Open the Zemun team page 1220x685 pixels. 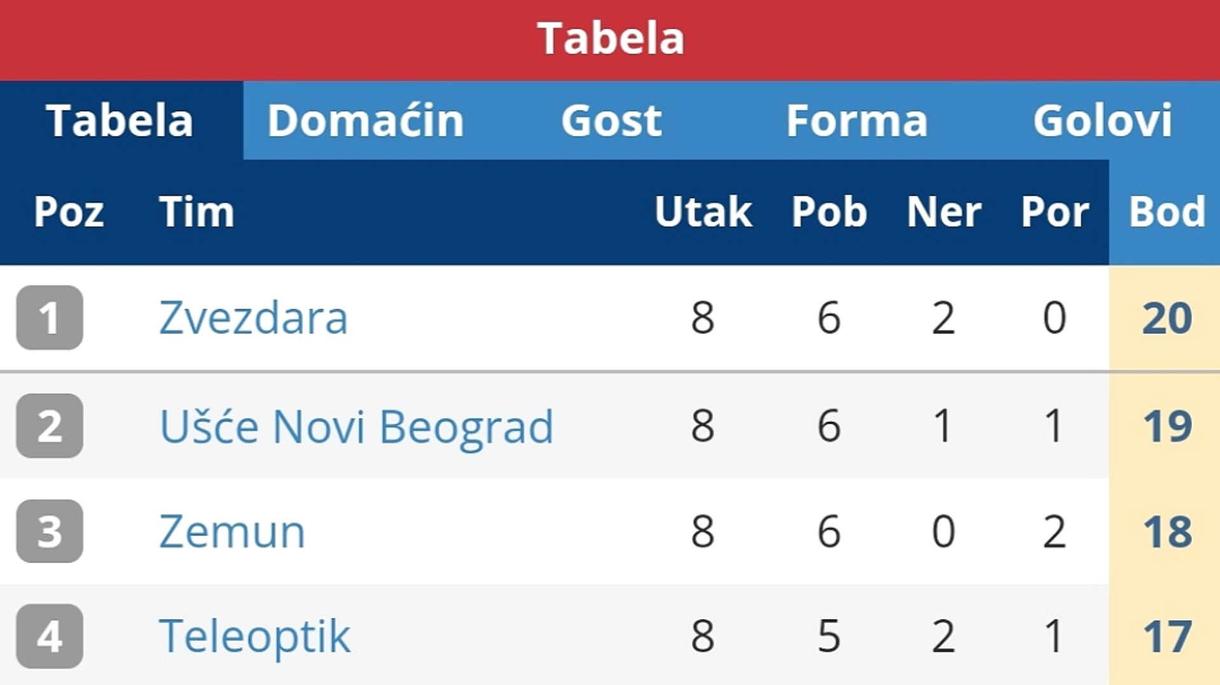coord(232,531)
